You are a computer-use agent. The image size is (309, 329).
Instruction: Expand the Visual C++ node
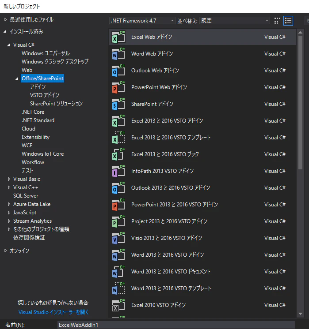pyautogui.click(x=9, y=187)
